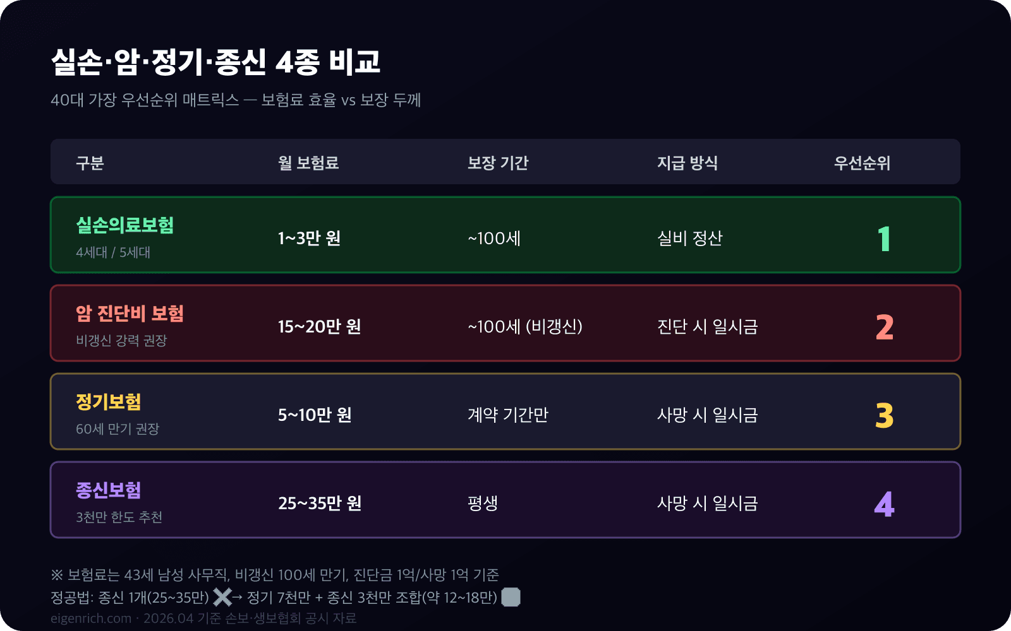Select the 구분 column header
Viewport: 1011px width, 631px height.
90,163
